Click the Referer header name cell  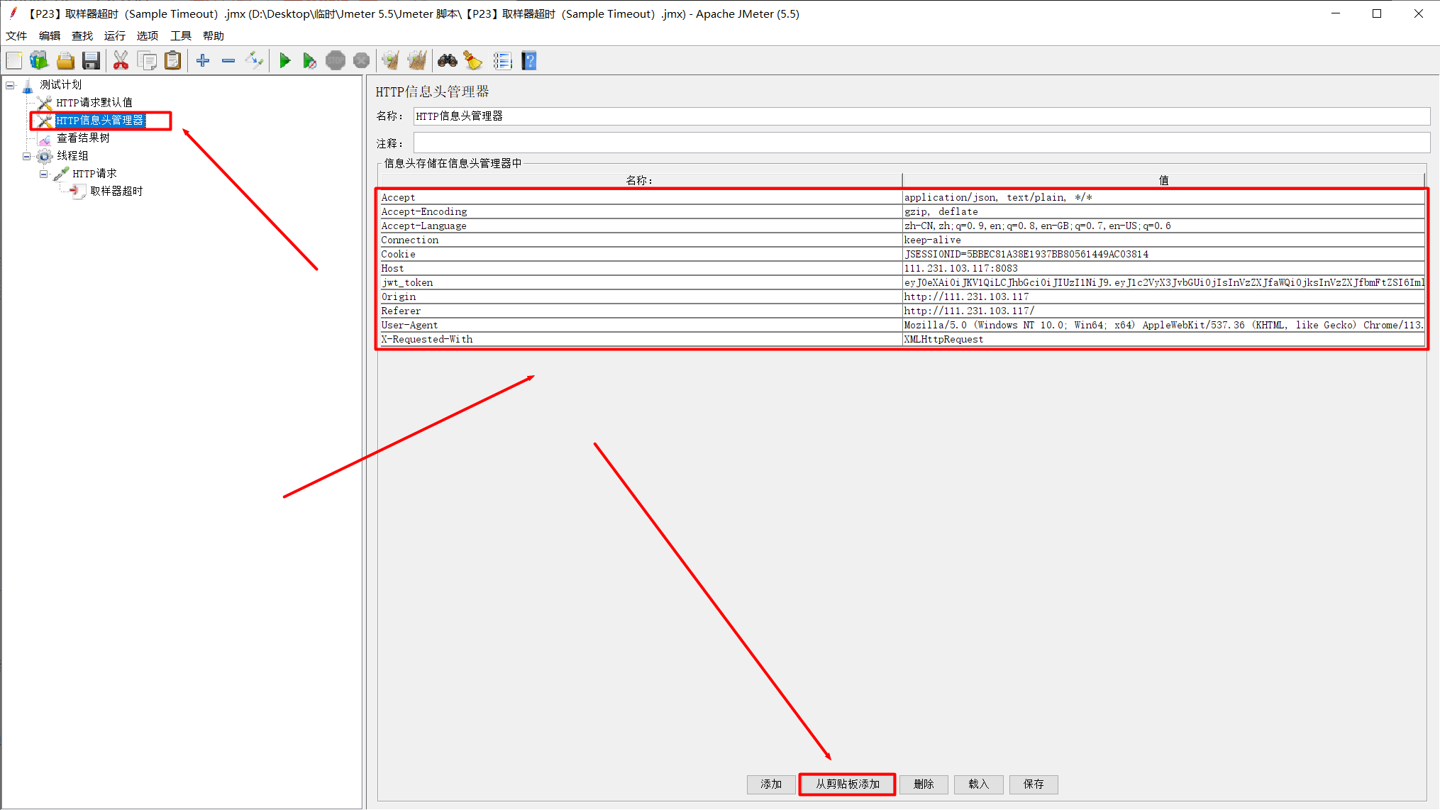[x=641, y=311]
